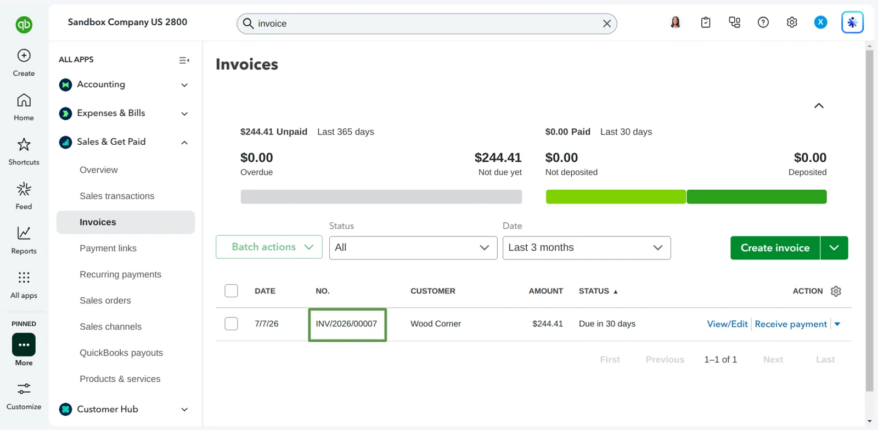878x430 pixels.
Task: Open the Settings gear in header
Action: click(x=792, y=22)
